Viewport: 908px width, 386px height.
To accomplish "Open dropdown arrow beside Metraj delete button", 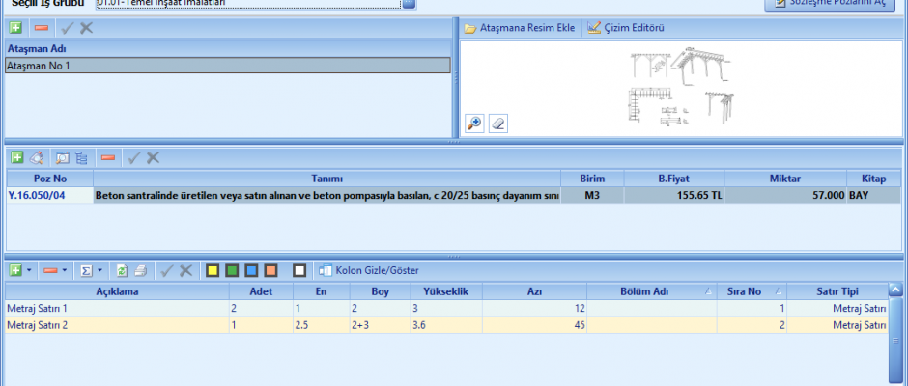I will pos(64,270).
